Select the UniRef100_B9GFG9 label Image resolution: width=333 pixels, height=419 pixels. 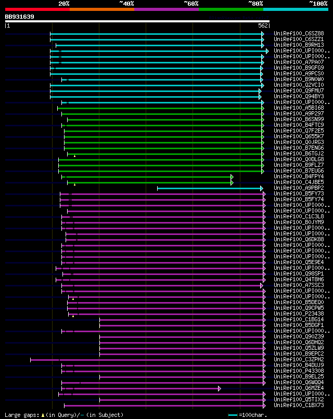point(299,68)
